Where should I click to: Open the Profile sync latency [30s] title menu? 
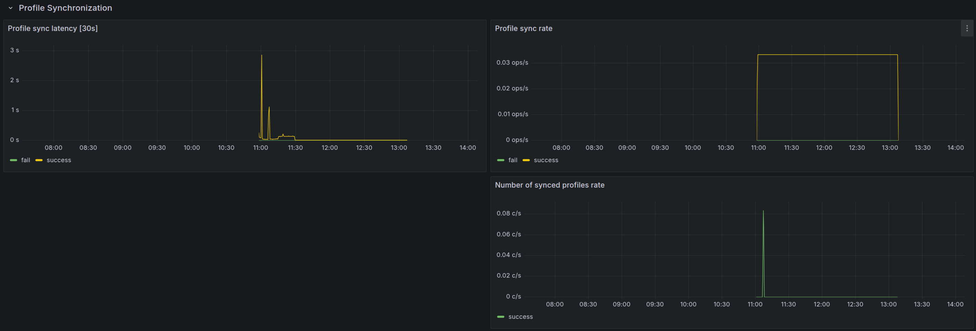coord(53,28)
